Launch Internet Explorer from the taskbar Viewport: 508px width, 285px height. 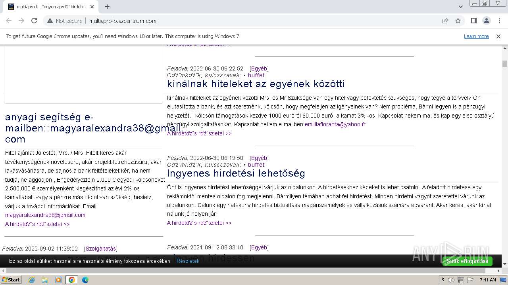32,280
